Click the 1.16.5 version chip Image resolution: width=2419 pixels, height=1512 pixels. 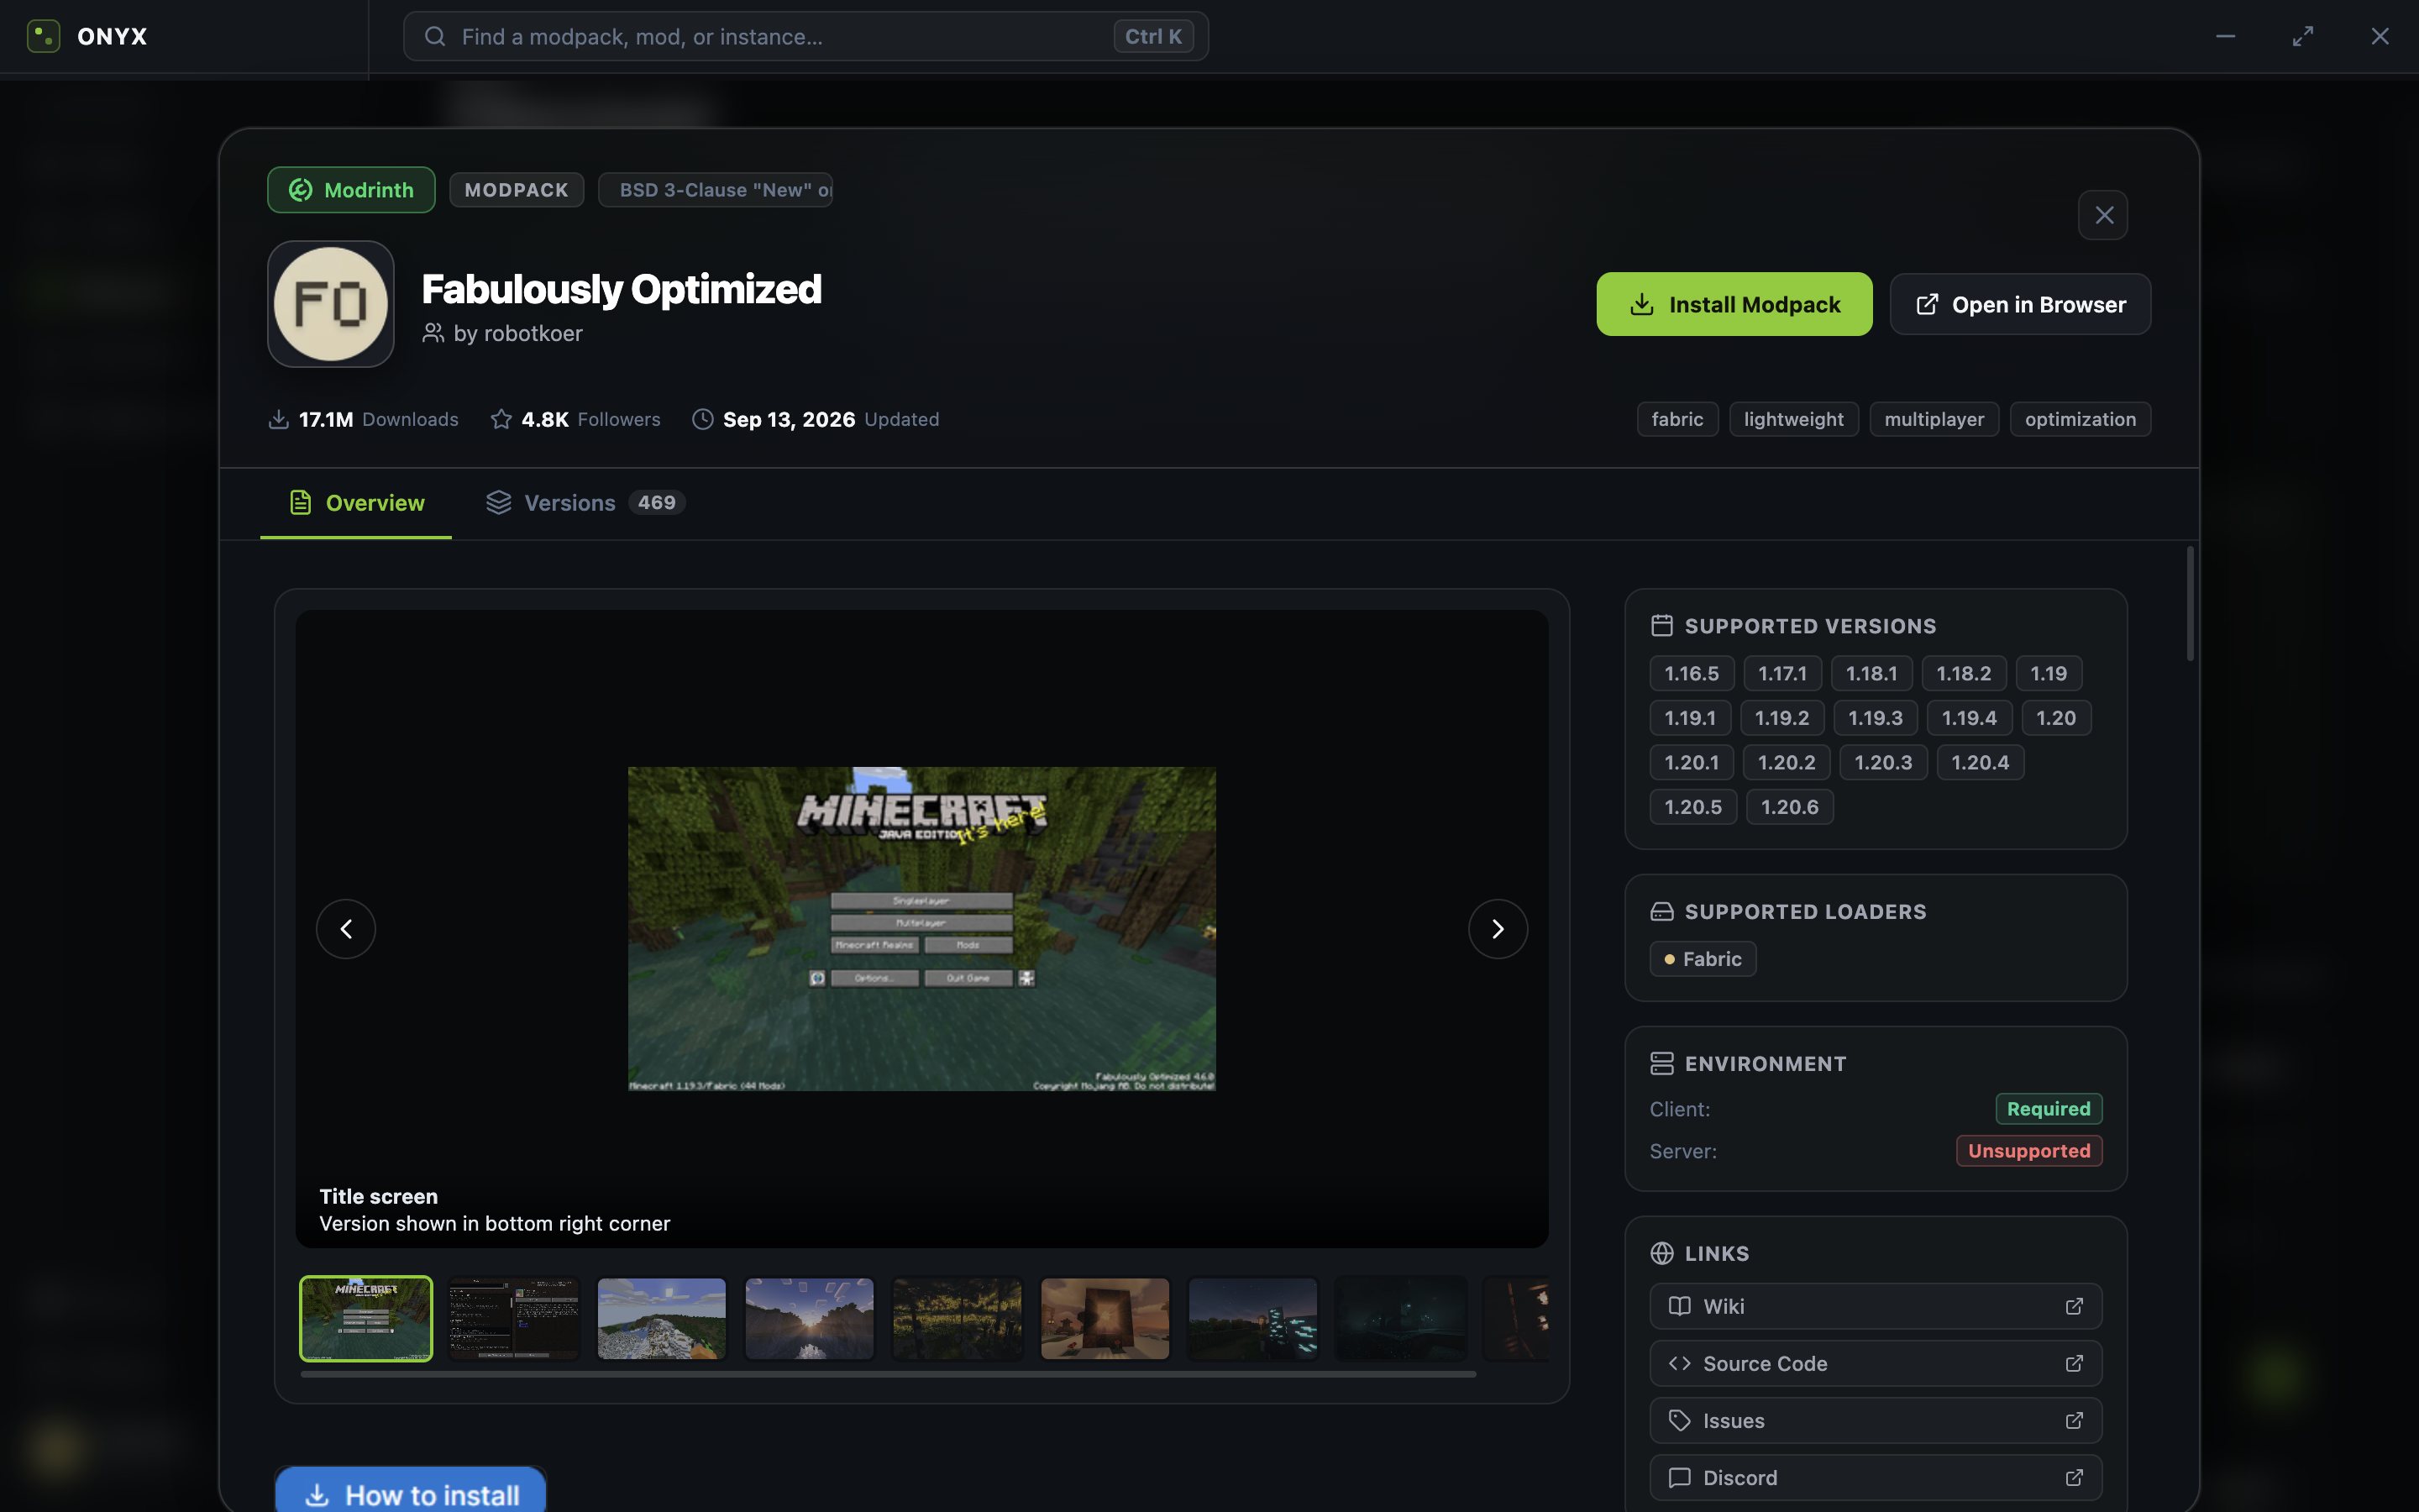coord(1692,673)
